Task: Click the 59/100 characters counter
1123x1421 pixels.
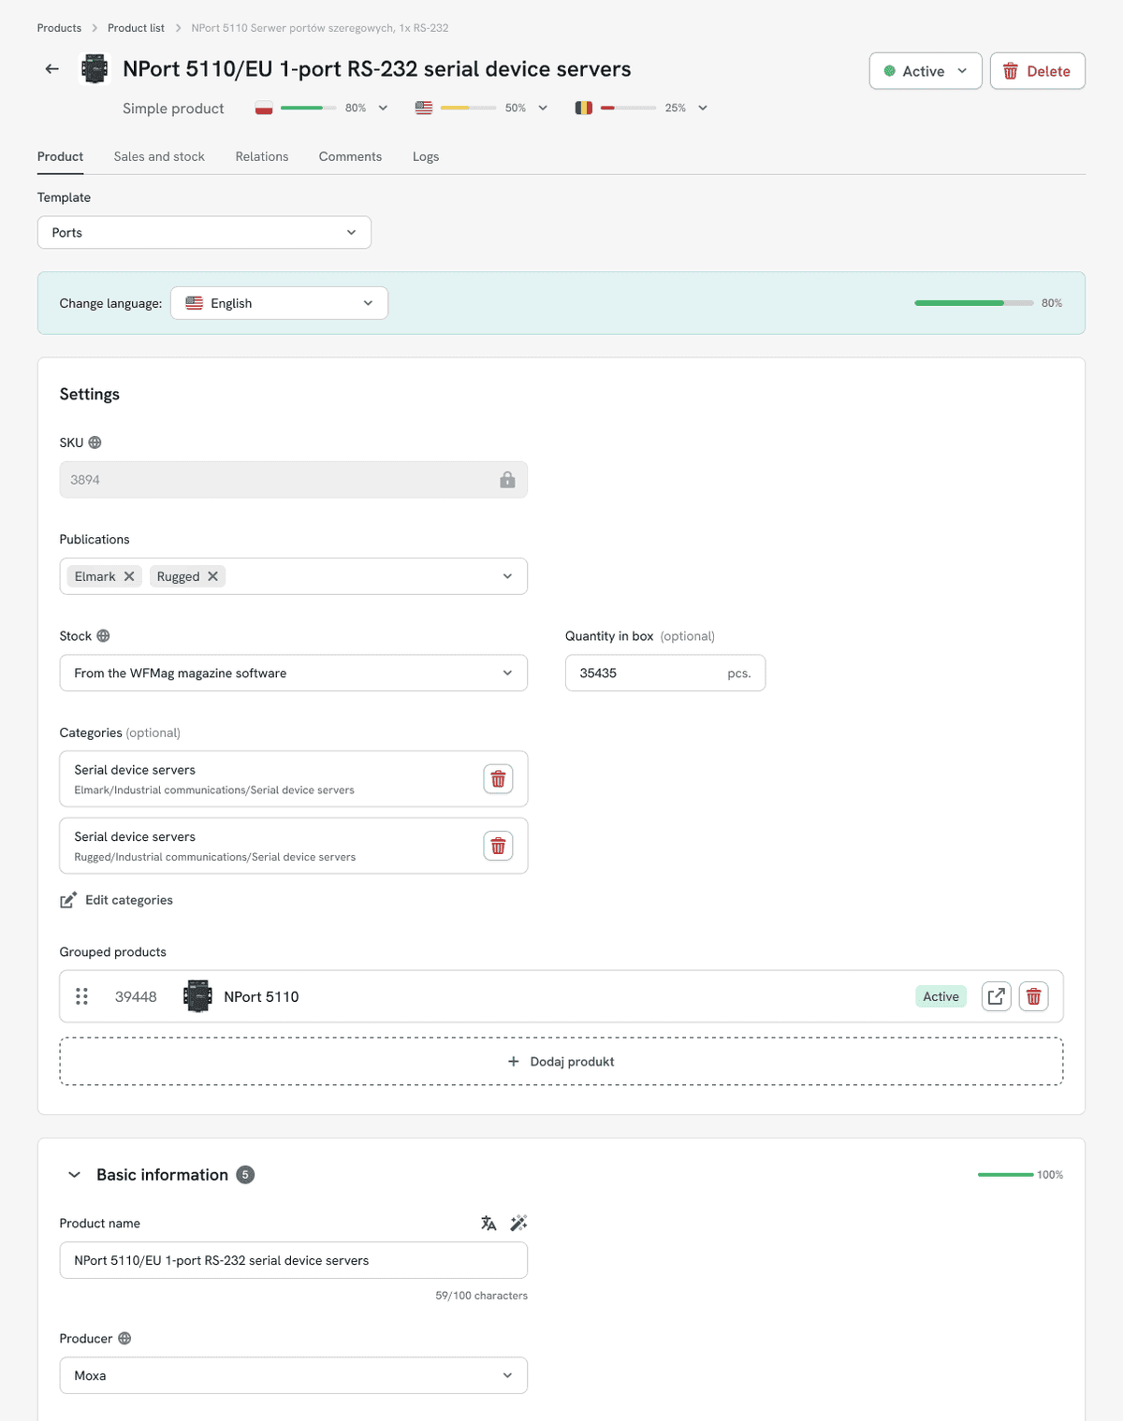Action: click(481, 1296)
